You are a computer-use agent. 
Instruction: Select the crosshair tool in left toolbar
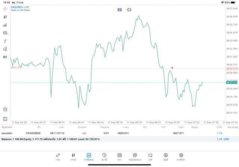(x=5, y=9)
